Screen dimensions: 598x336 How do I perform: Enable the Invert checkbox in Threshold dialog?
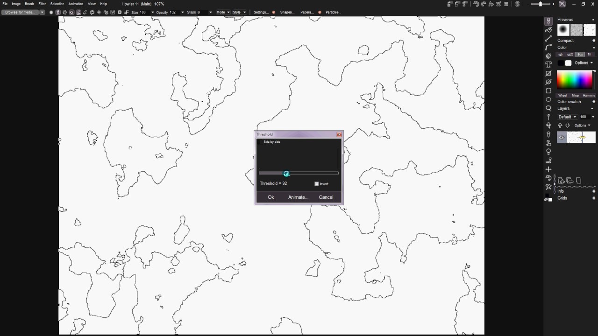pos(317,184)
